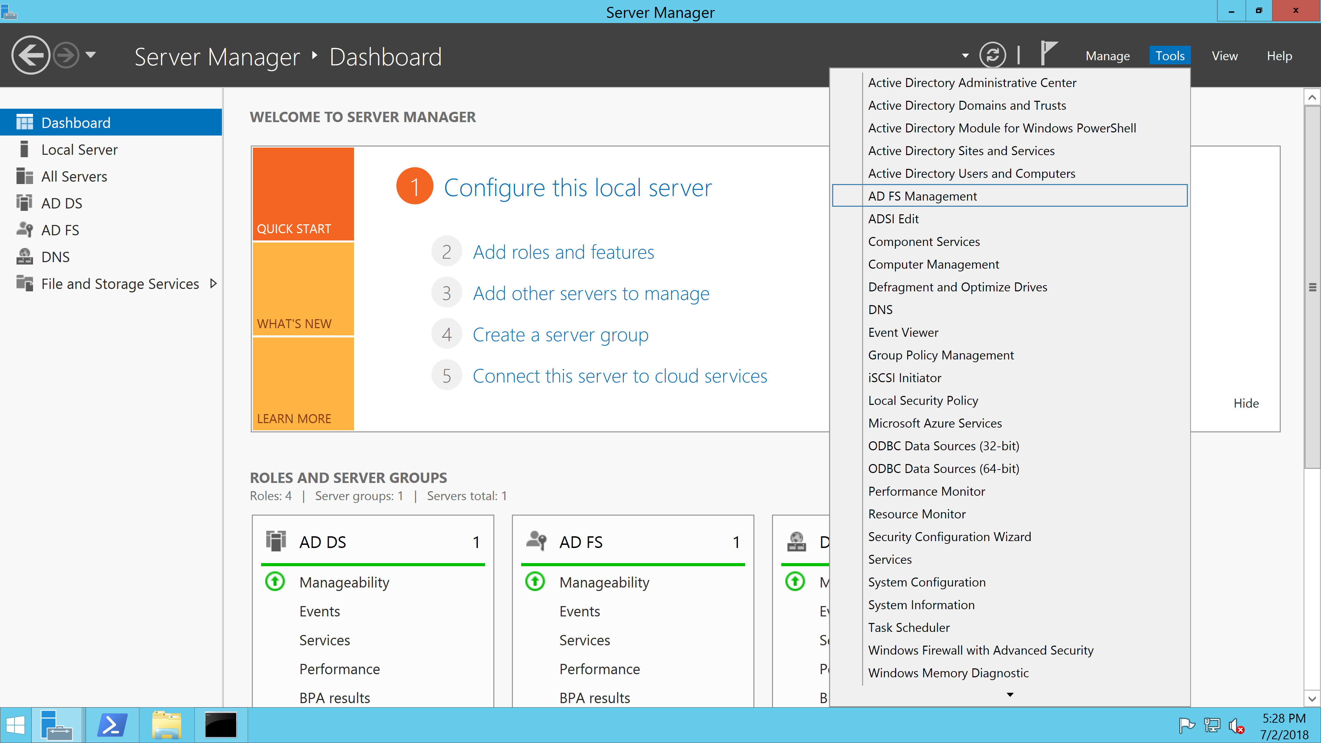Open the View menu
The height and width of the screenshot is (743, 1321).
(1225, 56)
